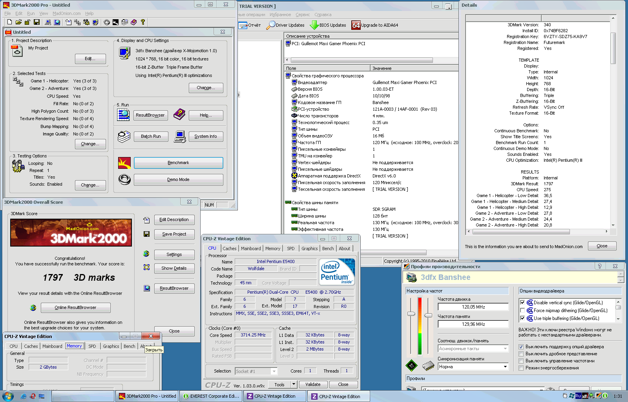Viewport: 628px width, 402px height.
Task: Enable Режим энергосбережения checkbox
Action: point(521,368)
